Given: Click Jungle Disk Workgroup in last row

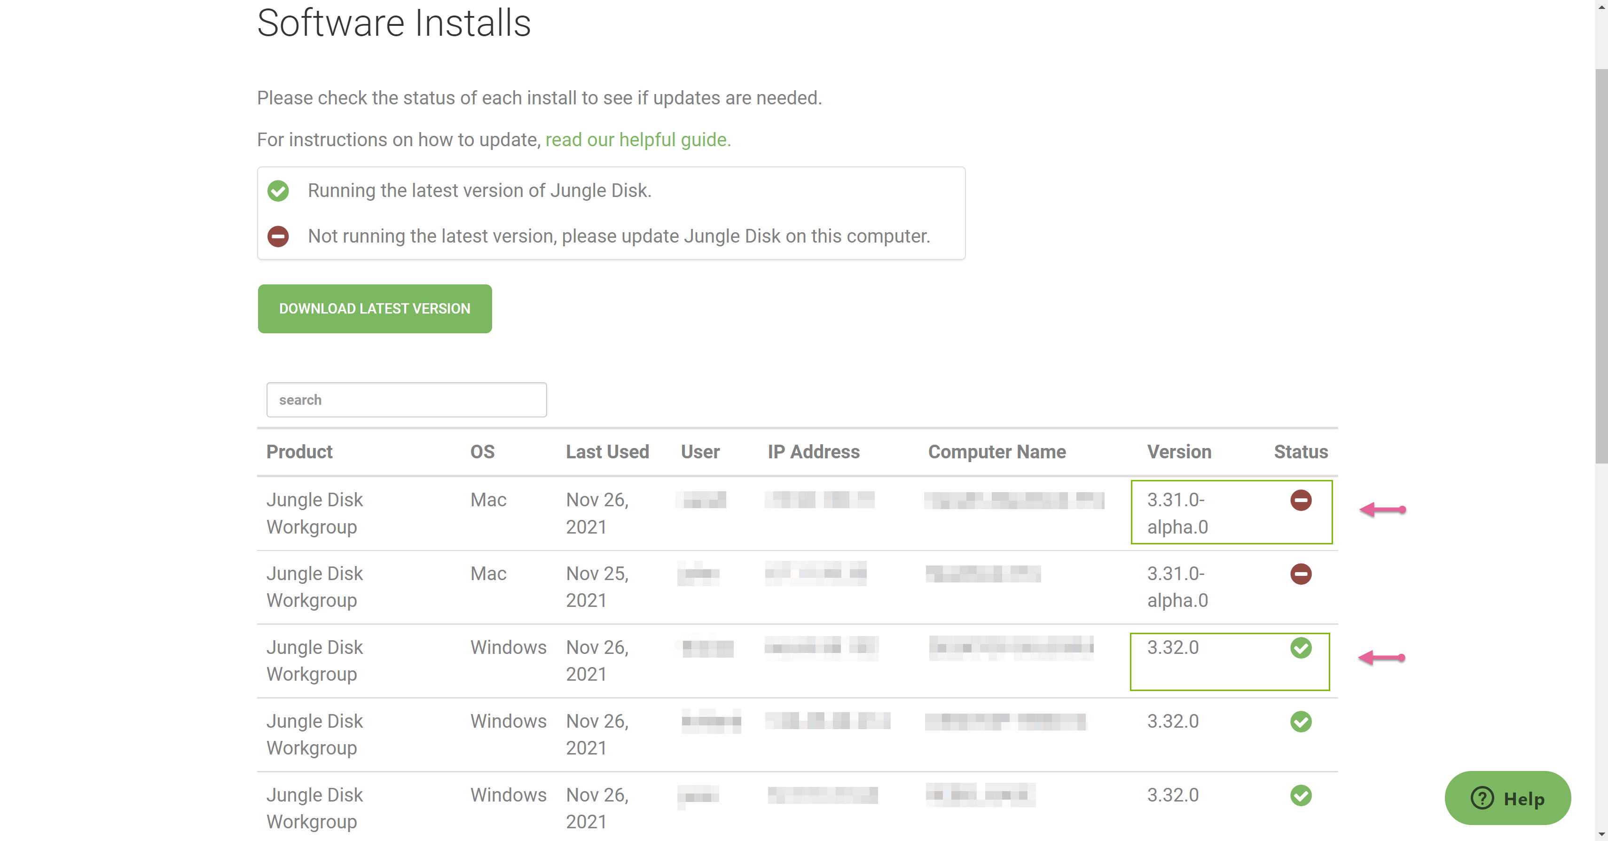Looking at the screenshot, I should [314, 808].
